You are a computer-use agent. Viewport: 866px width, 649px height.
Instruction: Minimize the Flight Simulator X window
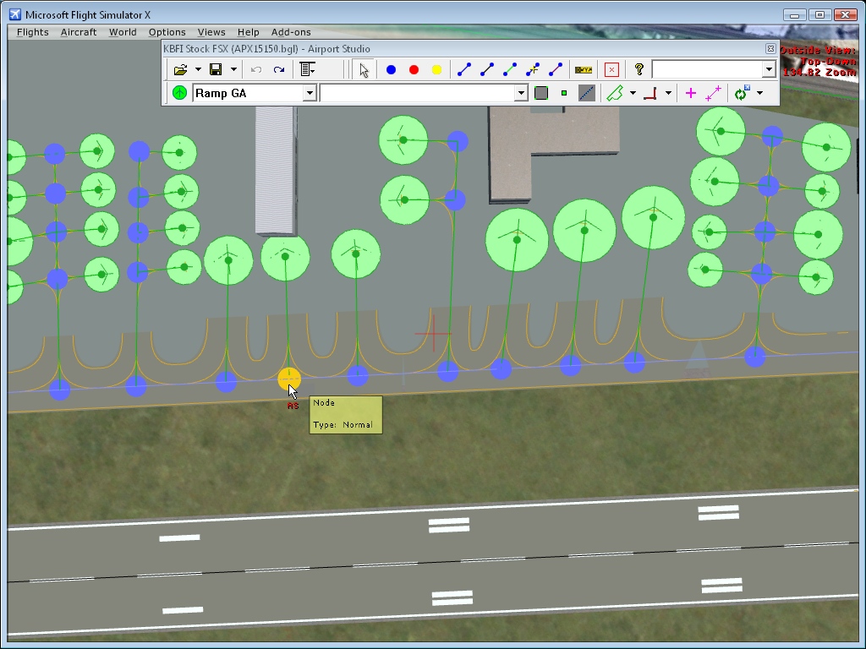click(x=794, y=15)
